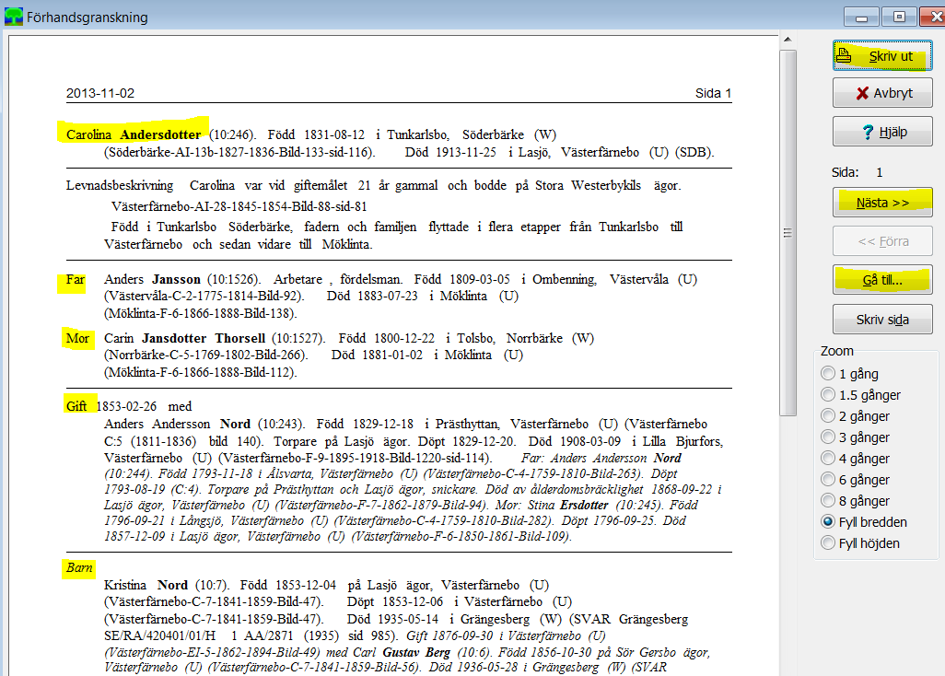
Task: Click the vertical scrollbar thumb
Action: tap(787, 233)
